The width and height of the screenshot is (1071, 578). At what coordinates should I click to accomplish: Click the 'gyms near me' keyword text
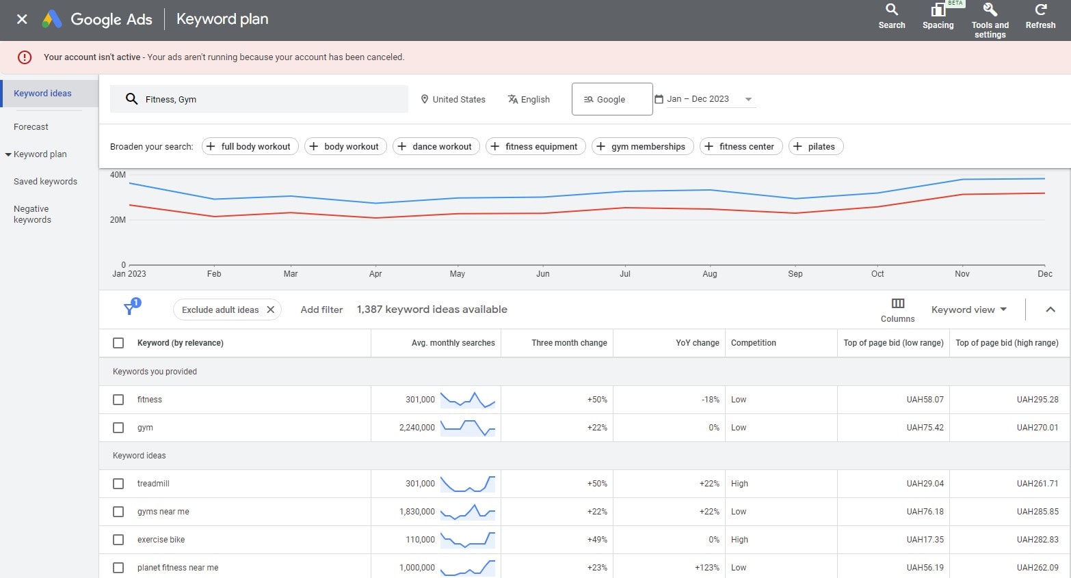163,512
